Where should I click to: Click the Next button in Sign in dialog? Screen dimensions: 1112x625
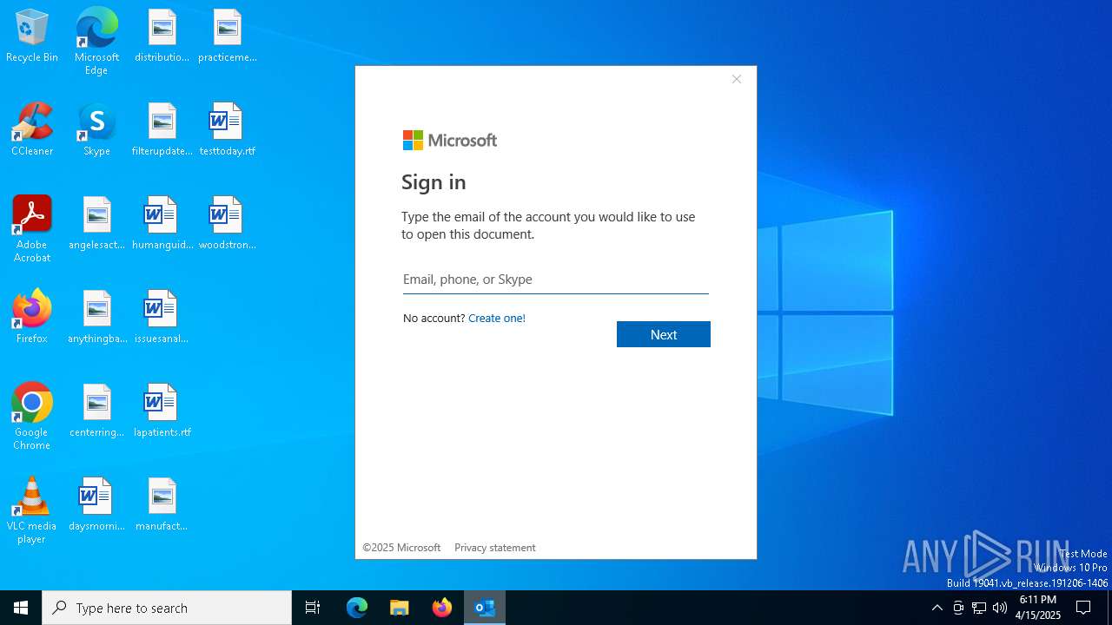pyautogui.click(x=664, y=334)
